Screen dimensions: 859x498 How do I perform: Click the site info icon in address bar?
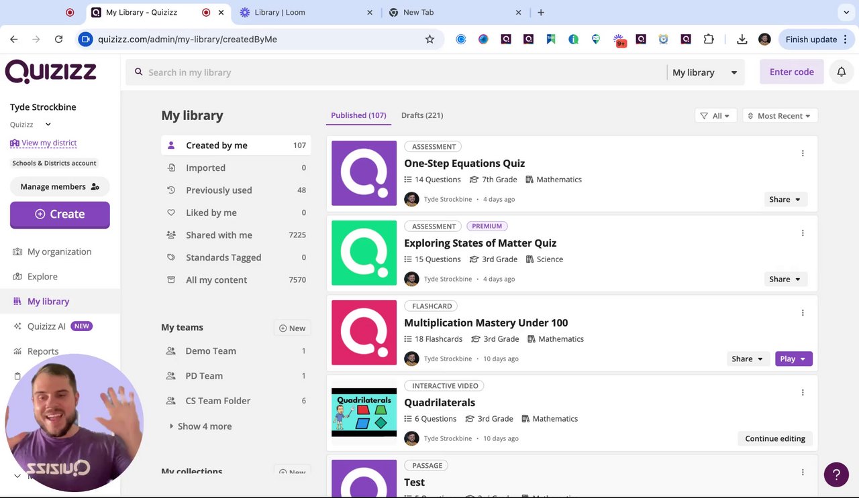(x=85, y=40)
